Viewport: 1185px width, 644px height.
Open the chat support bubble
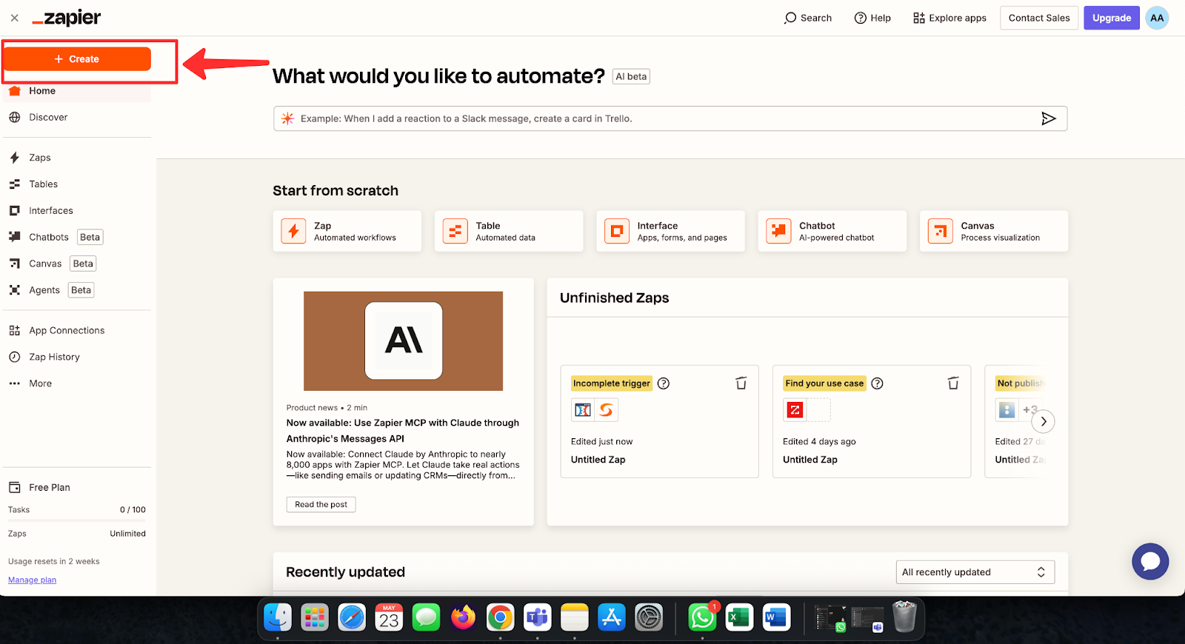(1150, 562)
